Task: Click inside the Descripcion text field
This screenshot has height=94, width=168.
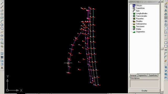Action: tap(144, 84)
